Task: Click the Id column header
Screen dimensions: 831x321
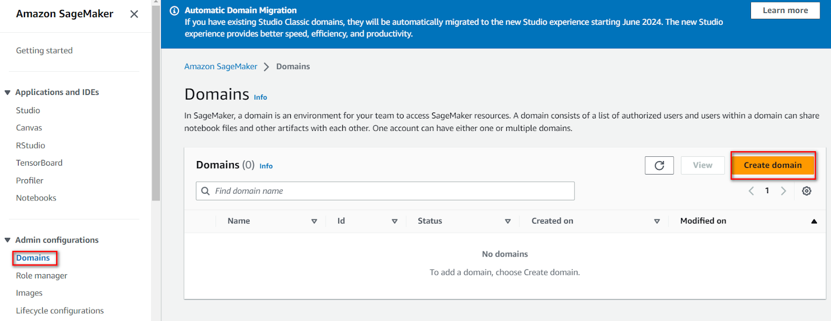Action: 341,221
